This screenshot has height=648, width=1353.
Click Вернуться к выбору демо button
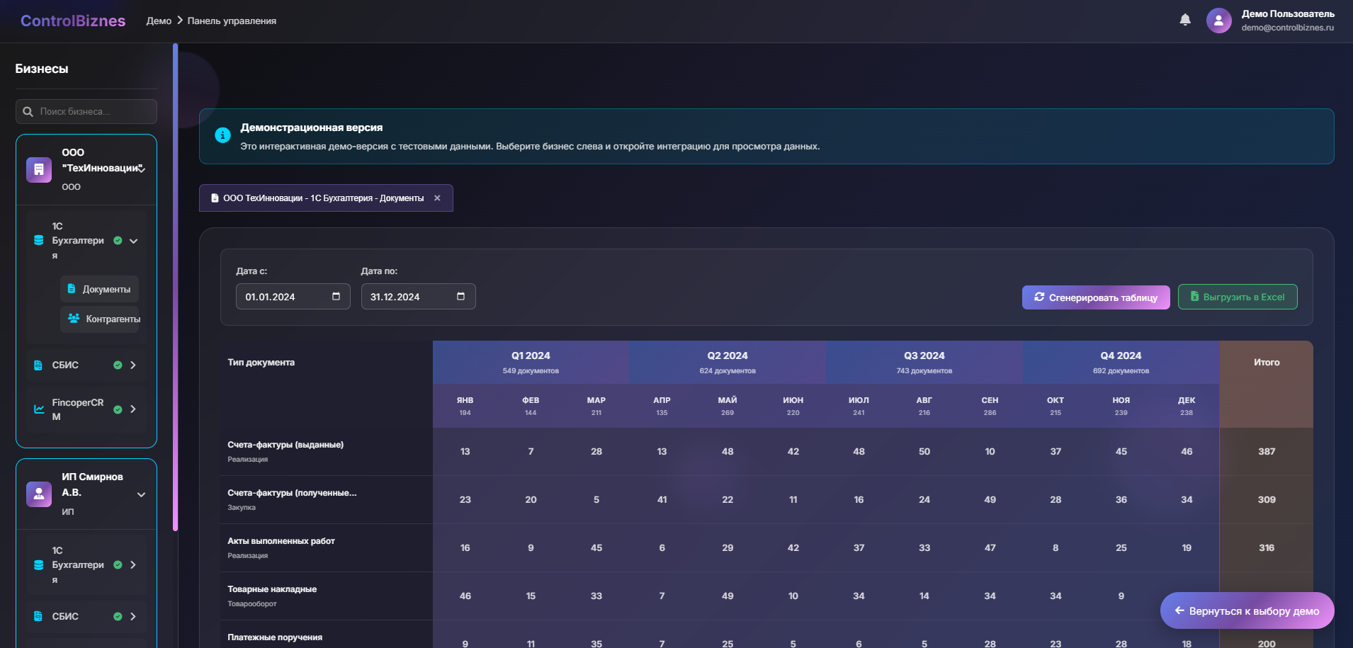click(x=1246, y=610)
